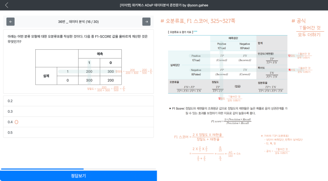Select answer option 0.4
Screen dimensions: 328x181
pos(79,122)
